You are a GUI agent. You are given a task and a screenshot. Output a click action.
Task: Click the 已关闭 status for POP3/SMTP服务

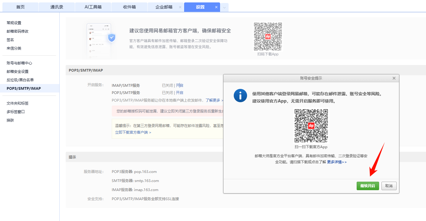pos(167,93)
